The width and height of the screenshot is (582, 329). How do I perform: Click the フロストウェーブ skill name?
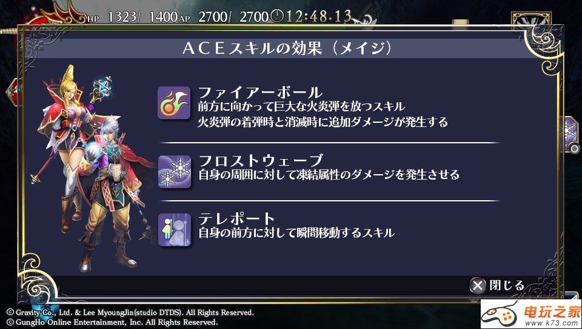pyautogui.click(x=261, y=161)
